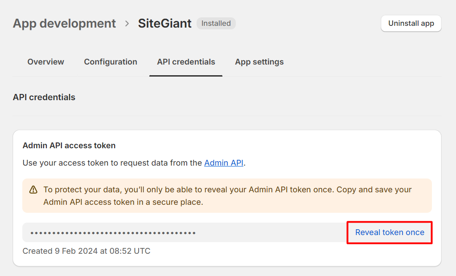Follow the Admin API hyperlink

click(x=224, y=163)
